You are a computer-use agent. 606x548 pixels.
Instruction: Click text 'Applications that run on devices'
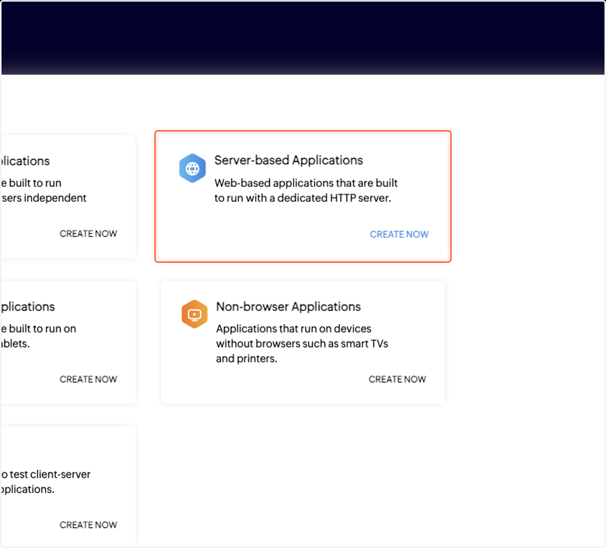point(293,328)
